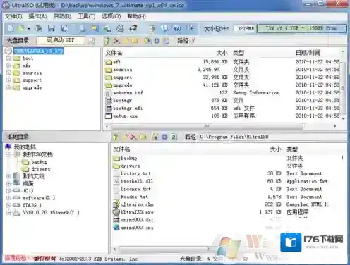This screenshot has height=265, width=350.
Task: Open the 操作(A) menu
Action: point(37,16)
